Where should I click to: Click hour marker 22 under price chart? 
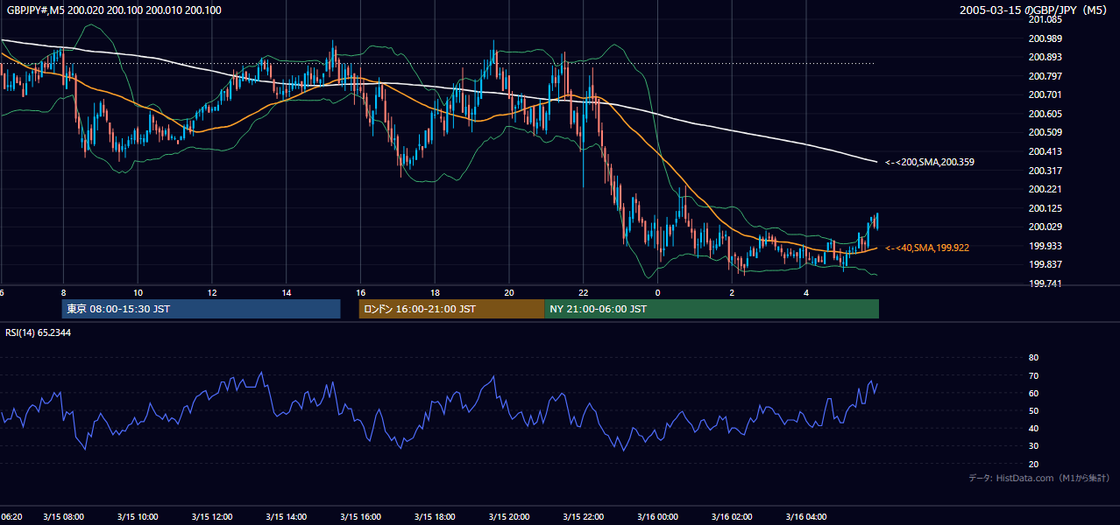tap(584, 292)
